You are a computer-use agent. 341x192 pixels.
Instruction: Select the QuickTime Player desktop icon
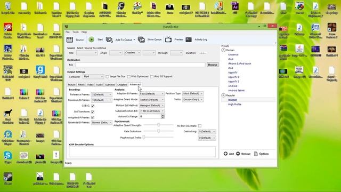pyautogui.click(x=8, y=134)
